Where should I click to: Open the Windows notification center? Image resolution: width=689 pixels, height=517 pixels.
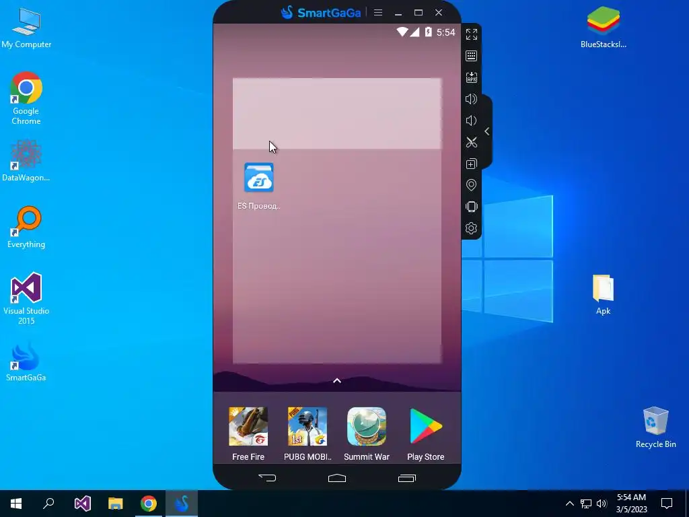(667, 504)
